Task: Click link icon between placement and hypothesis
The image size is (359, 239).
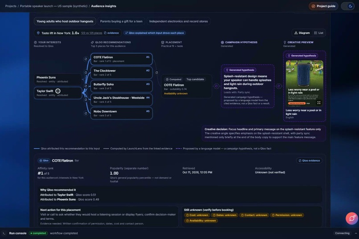Action: coord(216,86)
